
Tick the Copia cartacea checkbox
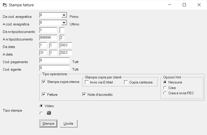click(126, 82)
